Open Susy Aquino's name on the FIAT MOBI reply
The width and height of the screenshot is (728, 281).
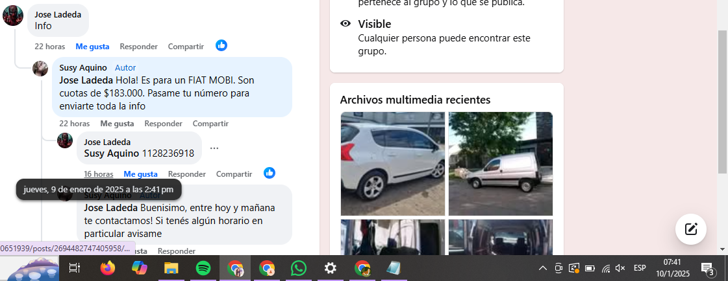pyautogui.click(x=83, y=67)
